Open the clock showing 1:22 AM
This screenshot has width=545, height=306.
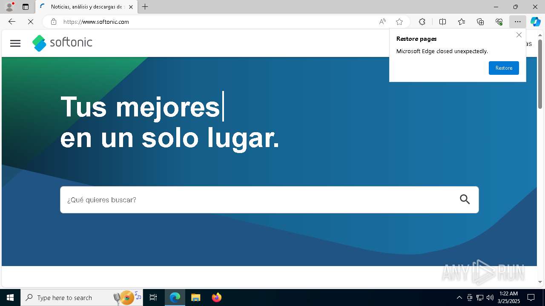509,297
